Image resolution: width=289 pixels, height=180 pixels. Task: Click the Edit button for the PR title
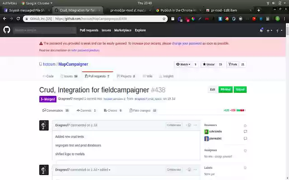click(x=213, y=90)
